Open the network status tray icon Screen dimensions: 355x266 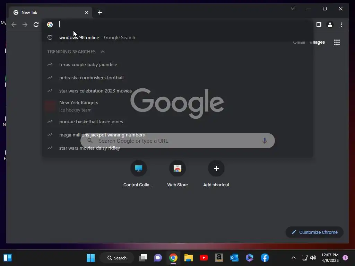pos(304,258)
